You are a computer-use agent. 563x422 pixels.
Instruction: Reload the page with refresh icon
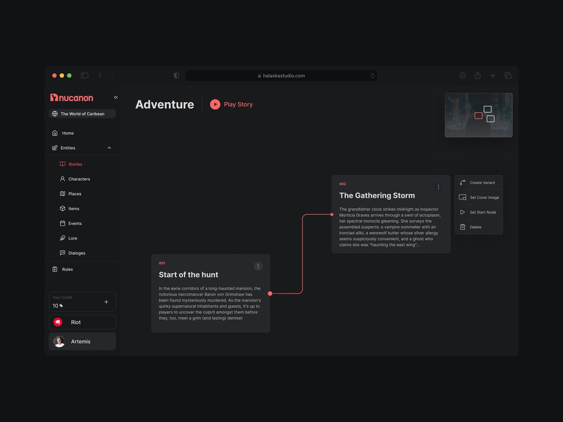[x=373, y=76]
